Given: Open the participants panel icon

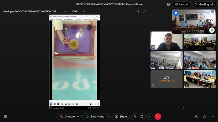Looking at the screenshot, I should [x=196, y=117].
